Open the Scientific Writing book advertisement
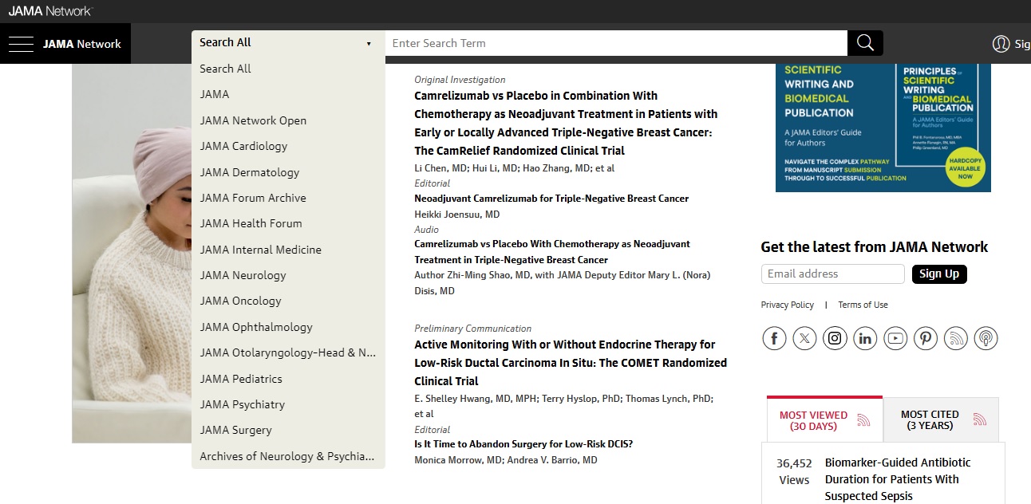1031x504 pixels. (x=883, y=128)
